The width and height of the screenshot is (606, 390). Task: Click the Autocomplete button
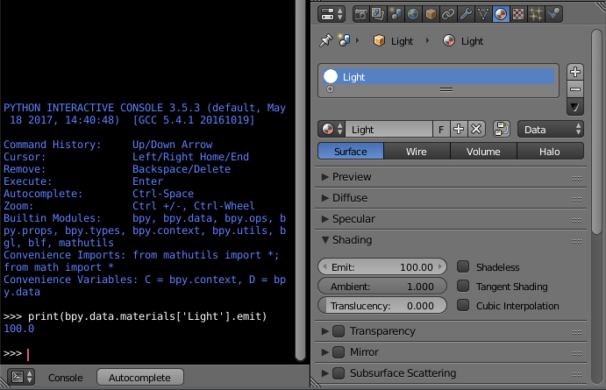tap(140, 377)
